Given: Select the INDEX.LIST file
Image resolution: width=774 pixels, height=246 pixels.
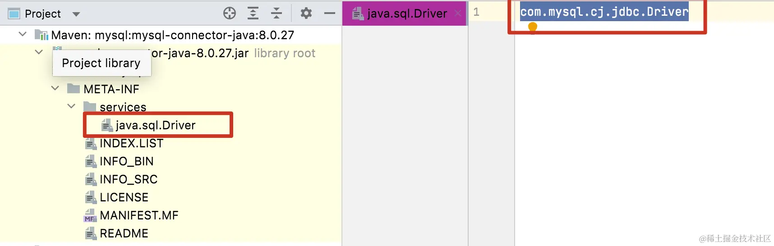Looking at the screenshot, I should (131, 143).
